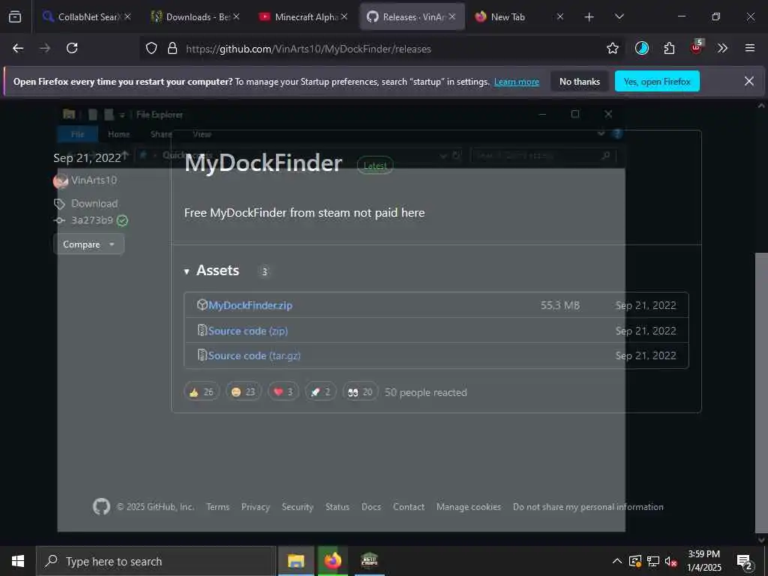
Task: Click the rocket reaction
Action: (320, 391)
